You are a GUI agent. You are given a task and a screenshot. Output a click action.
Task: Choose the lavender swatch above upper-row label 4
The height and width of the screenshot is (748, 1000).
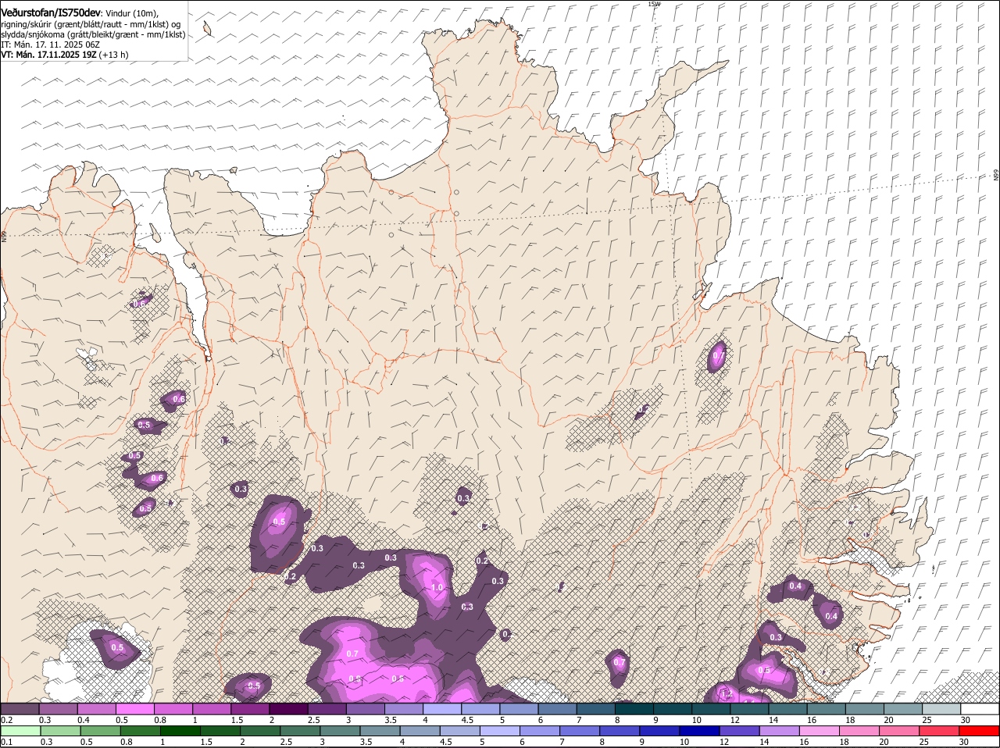(x=442, y=709)
